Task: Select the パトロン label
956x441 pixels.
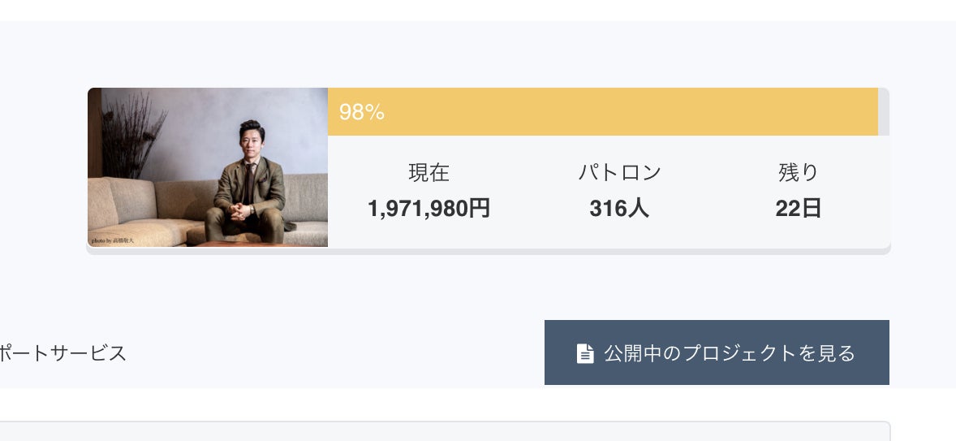Action: point(619,172)
